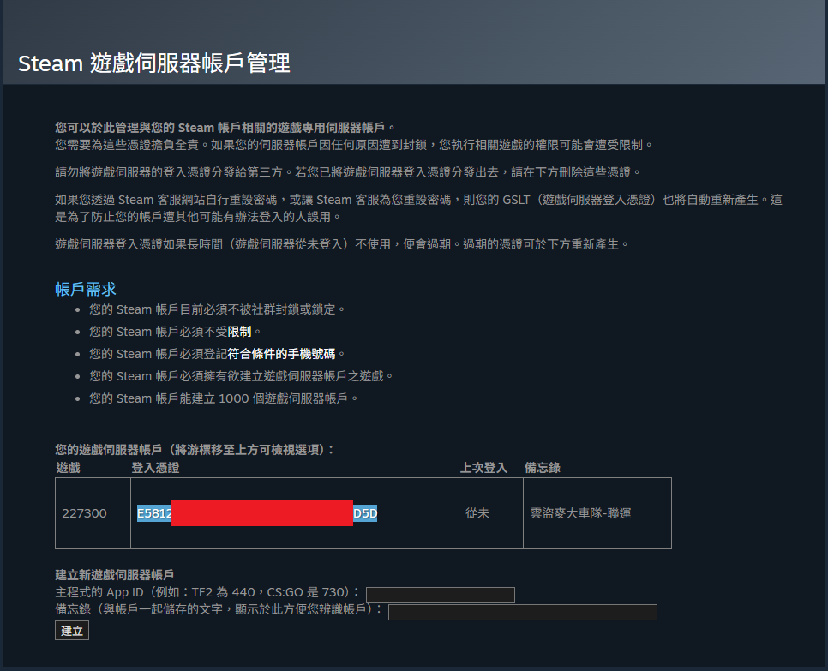This screenshot has width=828, height=671.
Task: Open the 限制 link in account requirements
Action: [x=240, y=332]
